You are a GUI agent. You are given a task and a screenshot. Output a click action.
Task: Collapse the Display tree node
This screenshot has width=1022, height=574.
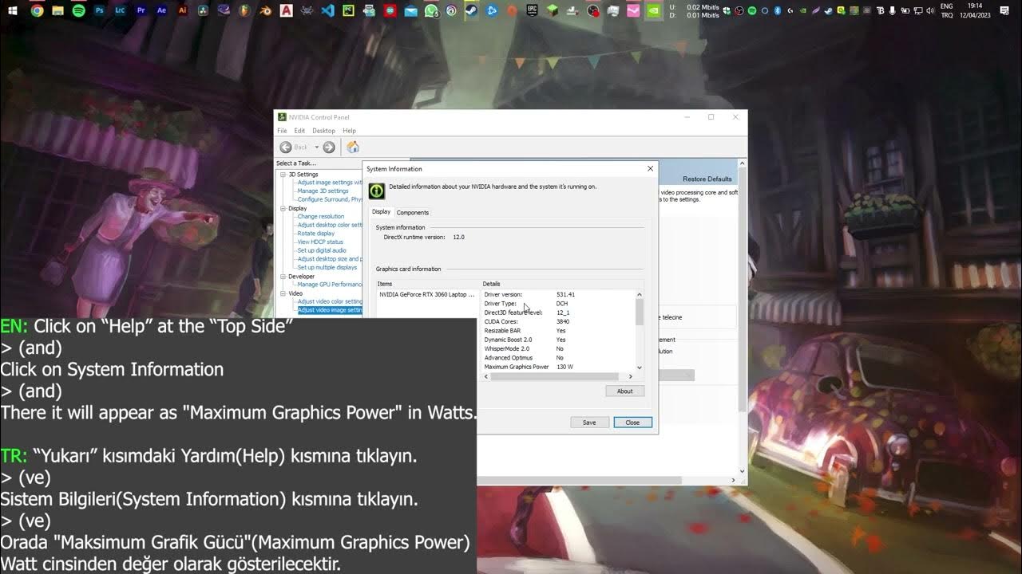point(282,208)
